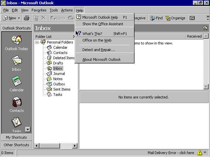The width and height of the screenshot is (210, 157).
Task: Open dropdown arrow beside delivery error
Action: 205,152
